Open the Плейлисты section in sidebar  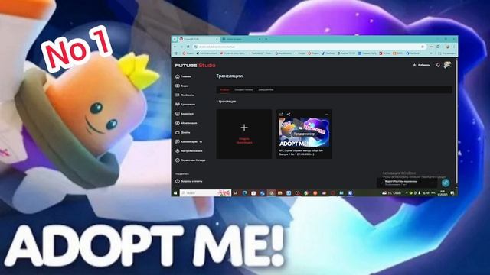pyautogui.click(x=185, y=95)
